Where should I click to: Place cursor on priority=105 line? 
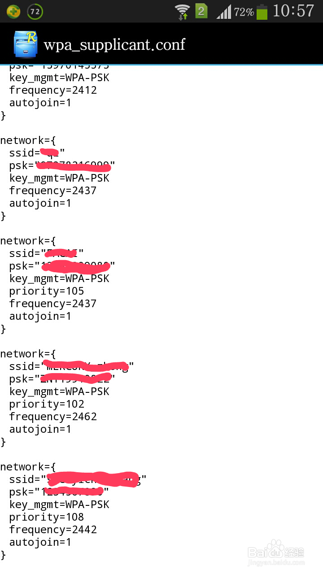(47, 291)
